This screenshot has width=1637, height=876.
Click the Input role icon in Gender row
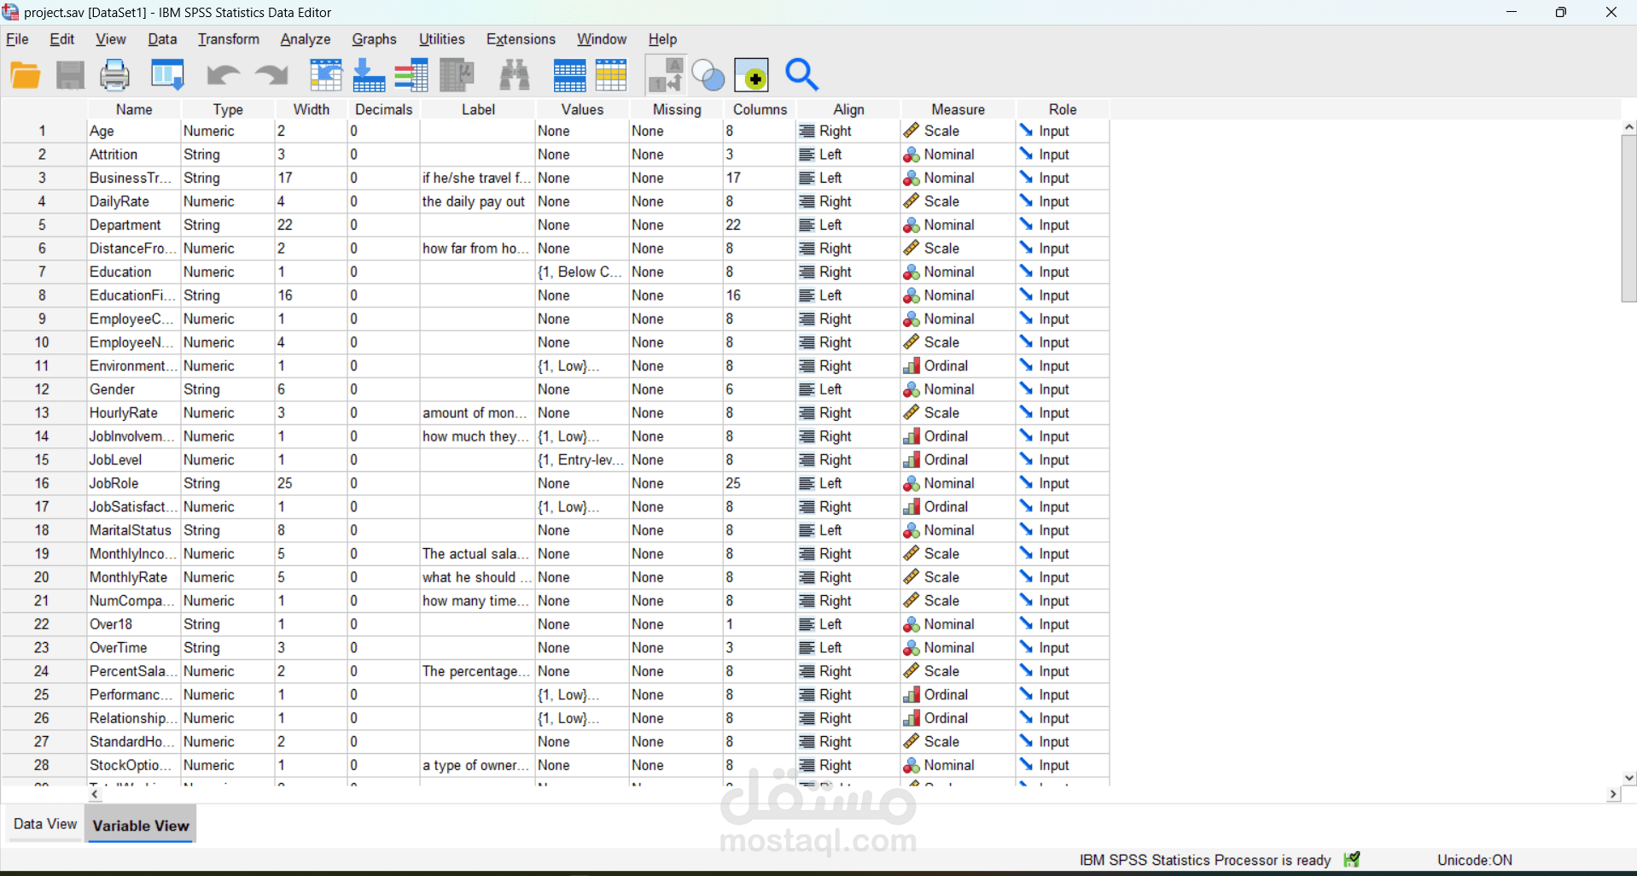1026,389
